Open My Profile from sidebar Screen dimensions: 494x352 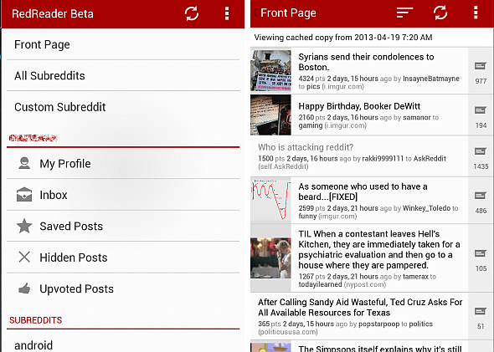coord(123,164)
